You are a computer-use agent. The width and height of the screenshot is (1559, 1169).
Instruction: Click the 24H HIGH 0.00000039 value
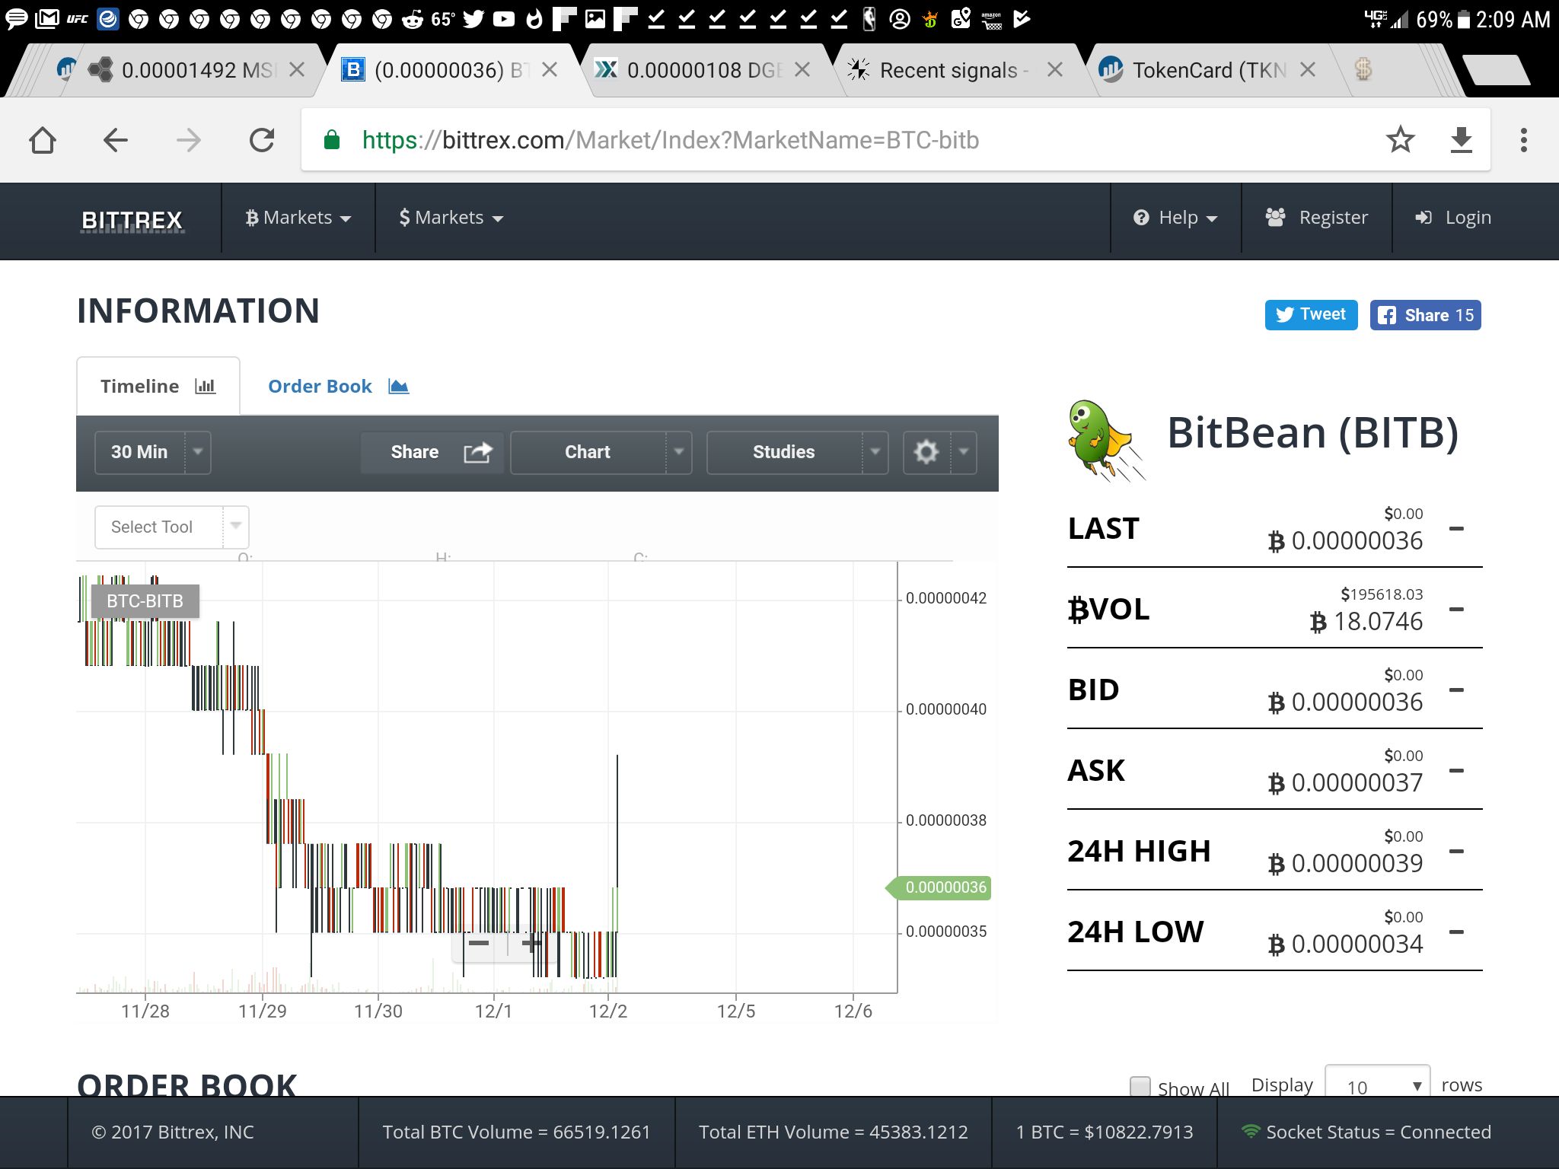pyautogui.click(x=1345, y=864)
